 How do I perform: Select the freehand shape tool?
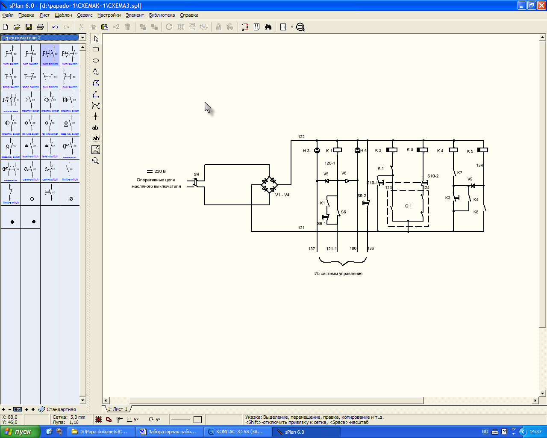point(96,72)
